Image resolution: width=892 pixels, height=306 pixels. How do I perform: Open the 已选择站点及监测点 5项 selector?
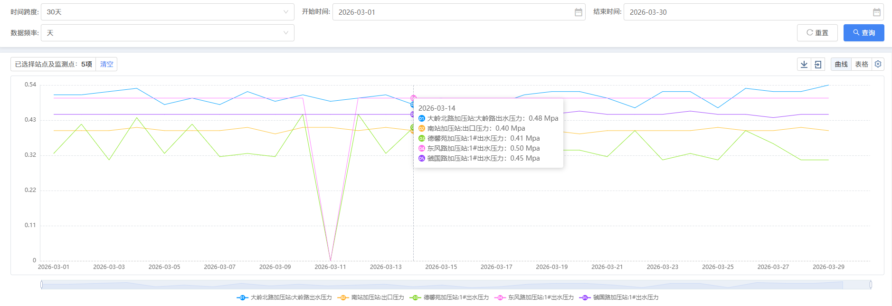click(53, 64)
